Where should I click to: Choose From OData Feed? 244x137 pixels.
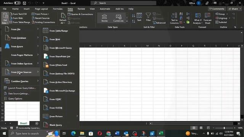tap(60, 65)
